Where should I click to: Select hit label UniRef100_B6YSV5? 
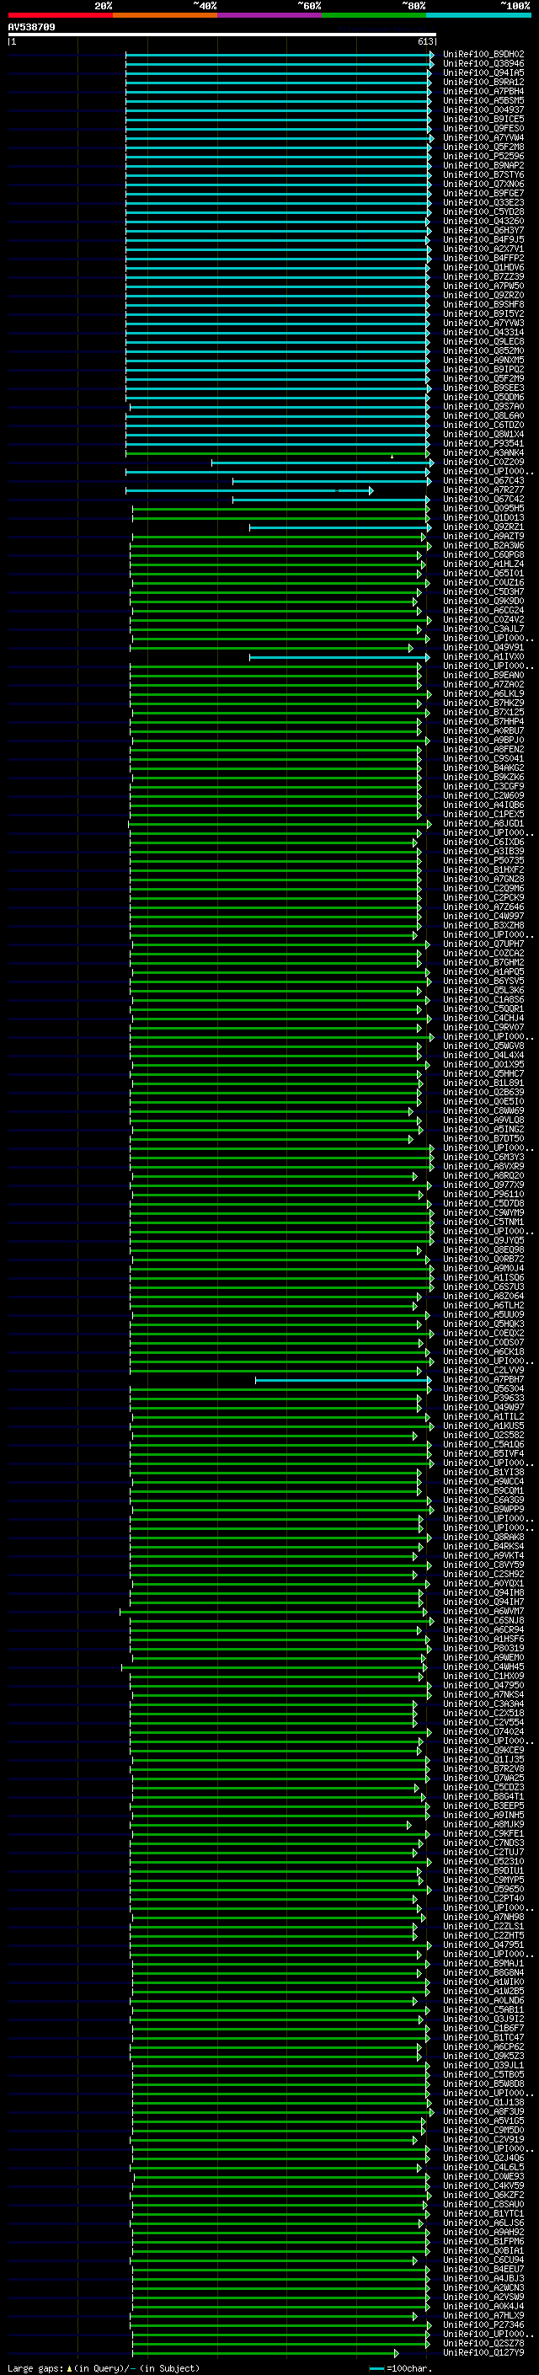(483, 981)
